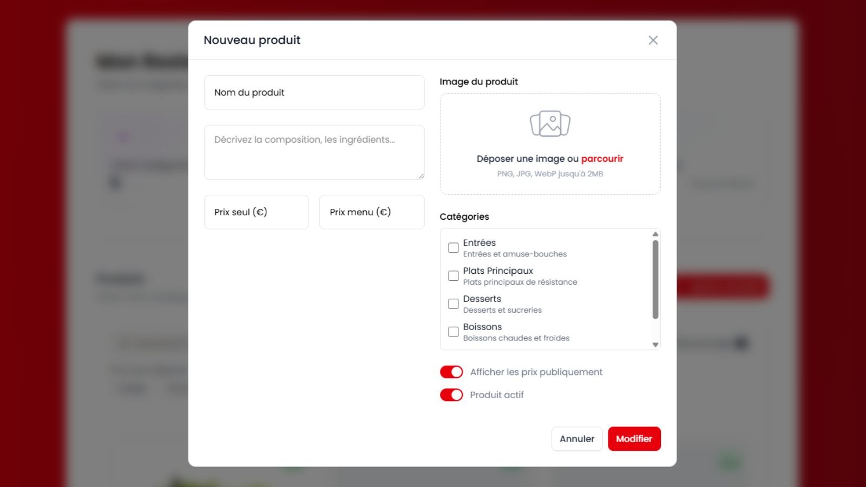Close the Nouveau produit dialog

coord(653,41)
